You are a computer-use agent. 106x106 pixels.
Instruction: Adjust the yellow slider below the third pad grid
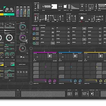tap(91, 80)
